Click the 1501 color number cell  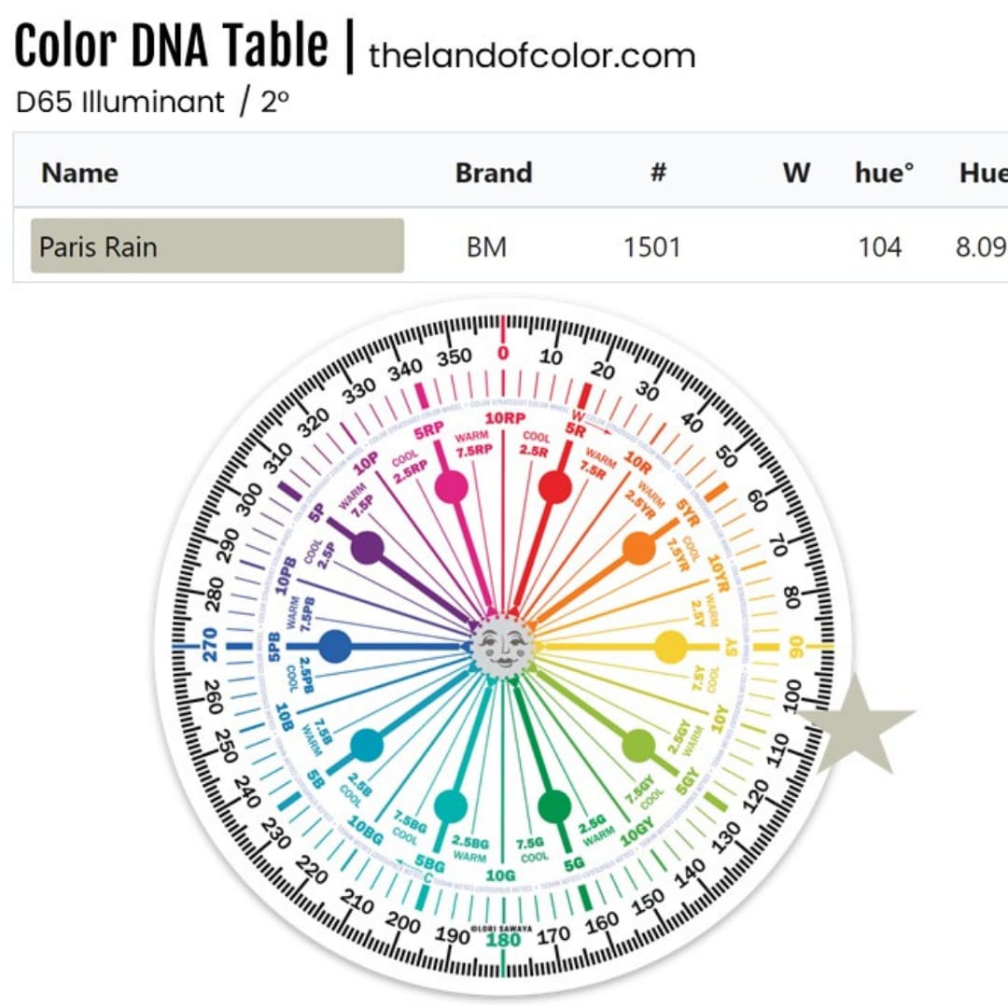[x=652, y=247]
